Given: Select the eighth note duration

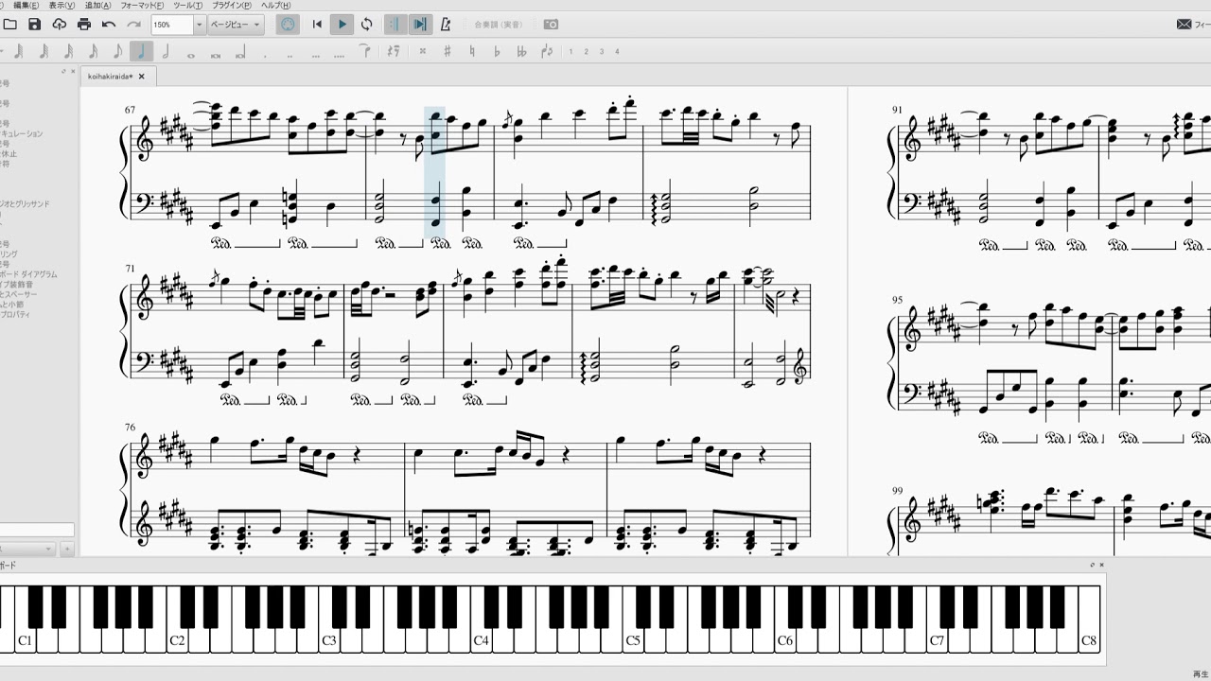Looking at the screenshot, I should click(x=117, y=51).
